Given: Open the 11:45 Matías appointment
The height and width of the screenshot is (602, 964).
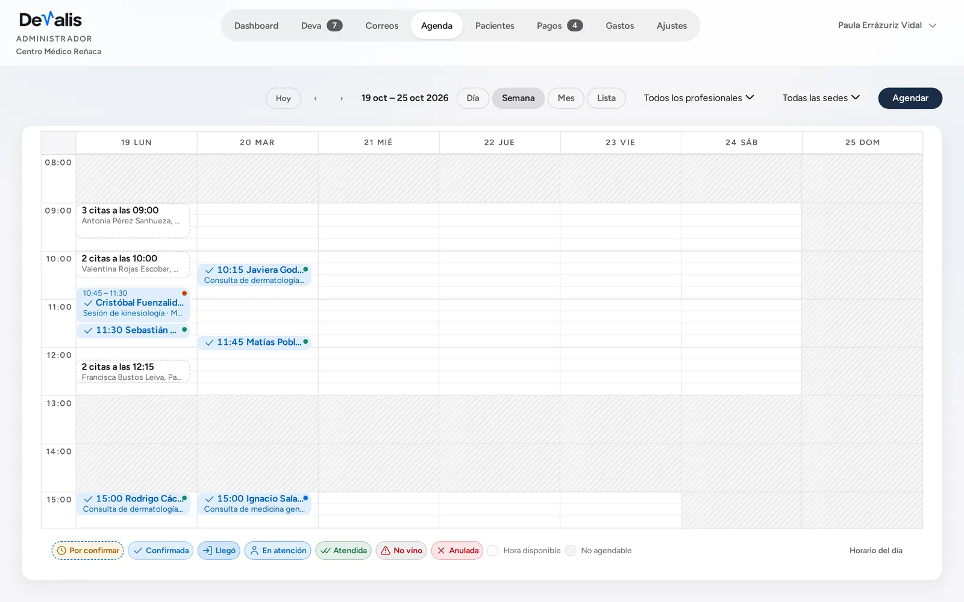Looking at the screenshot, I should (254, 343).
